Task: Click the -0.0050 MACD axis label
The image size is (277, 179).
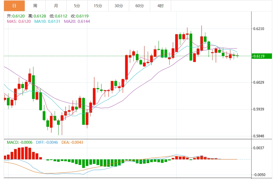Action: coord(259,175)
